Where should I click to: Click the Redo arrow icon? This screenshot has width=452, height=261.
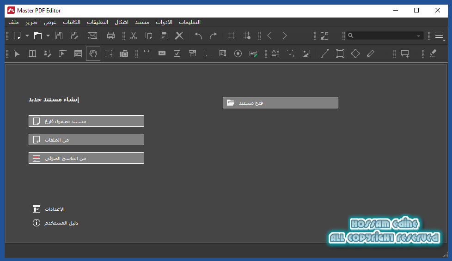pos(214,36)
